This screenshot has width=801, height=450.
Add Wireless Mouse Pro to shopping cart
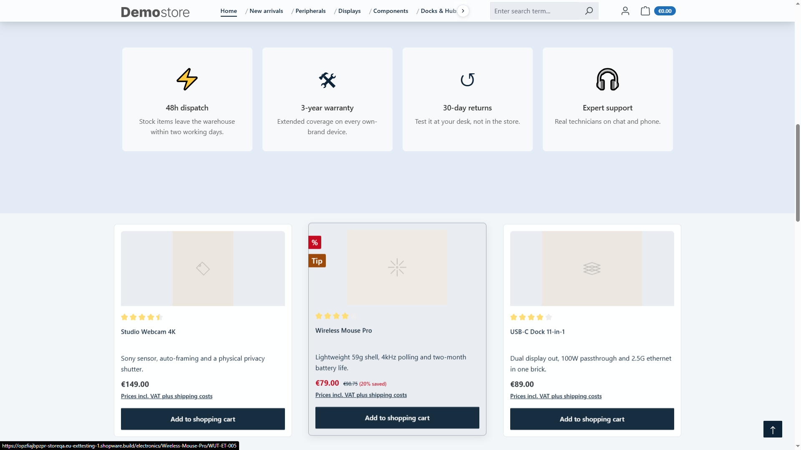pos(397,418)
